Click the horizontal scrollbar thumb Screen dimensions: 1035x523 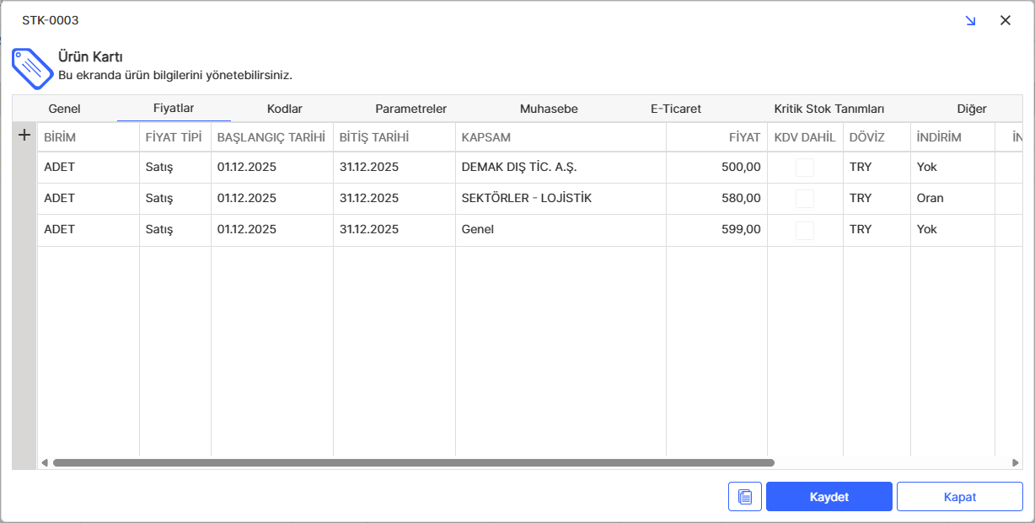coord(413,462)
